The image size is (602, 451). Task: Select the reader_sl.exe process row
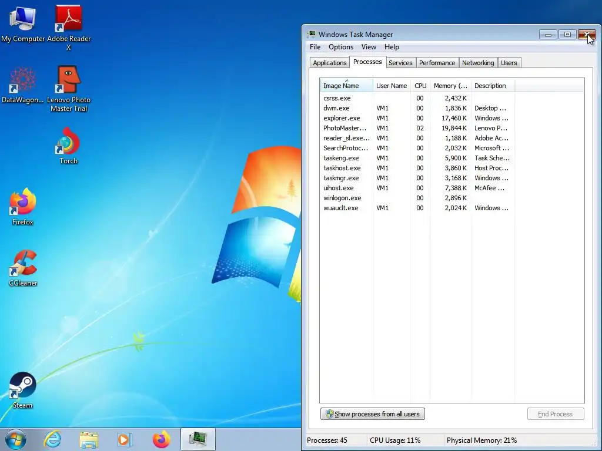(417, 138)
